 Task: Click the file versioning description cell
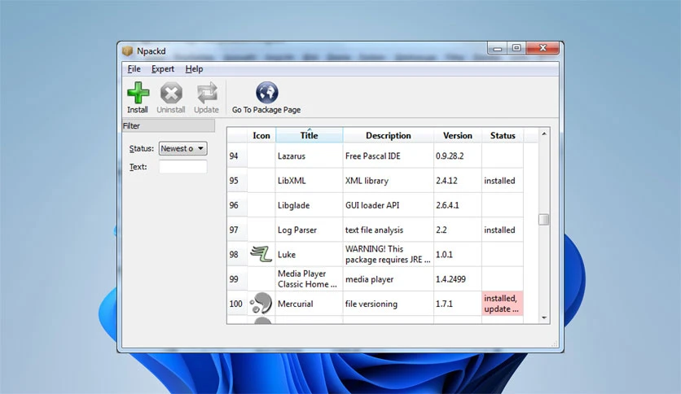click(x=389, y=304)
